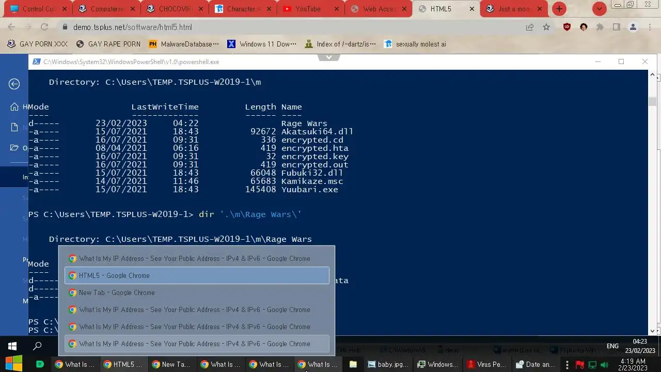Open the network tray icon
The height and width of the screenshot is (372, 661).
click(592, 365)
